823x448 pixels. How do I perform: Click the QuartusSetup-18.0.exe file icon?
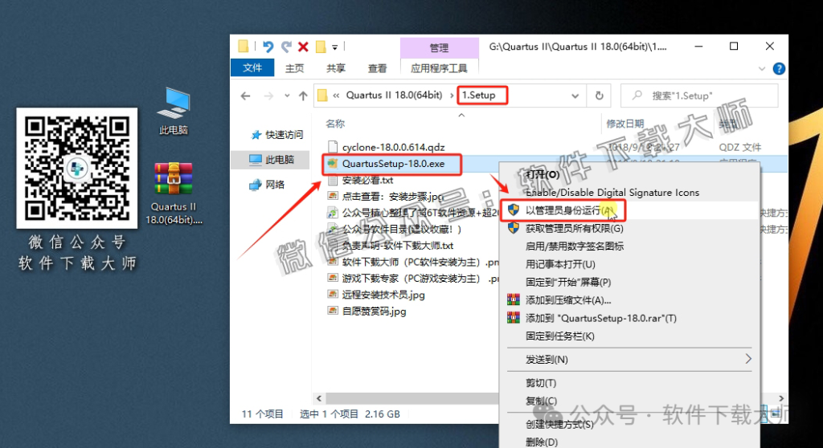[332, 164]
